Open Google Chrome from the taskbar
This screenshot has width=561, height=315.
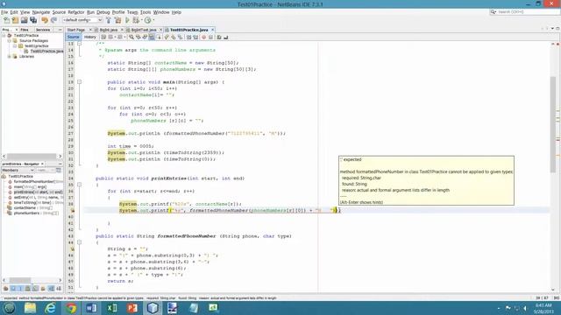tap(71, 308)
